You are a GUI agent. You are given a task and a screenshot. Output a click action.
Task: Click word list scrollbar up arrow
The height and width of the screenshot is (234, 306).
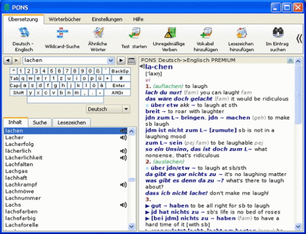pos(131,131)
